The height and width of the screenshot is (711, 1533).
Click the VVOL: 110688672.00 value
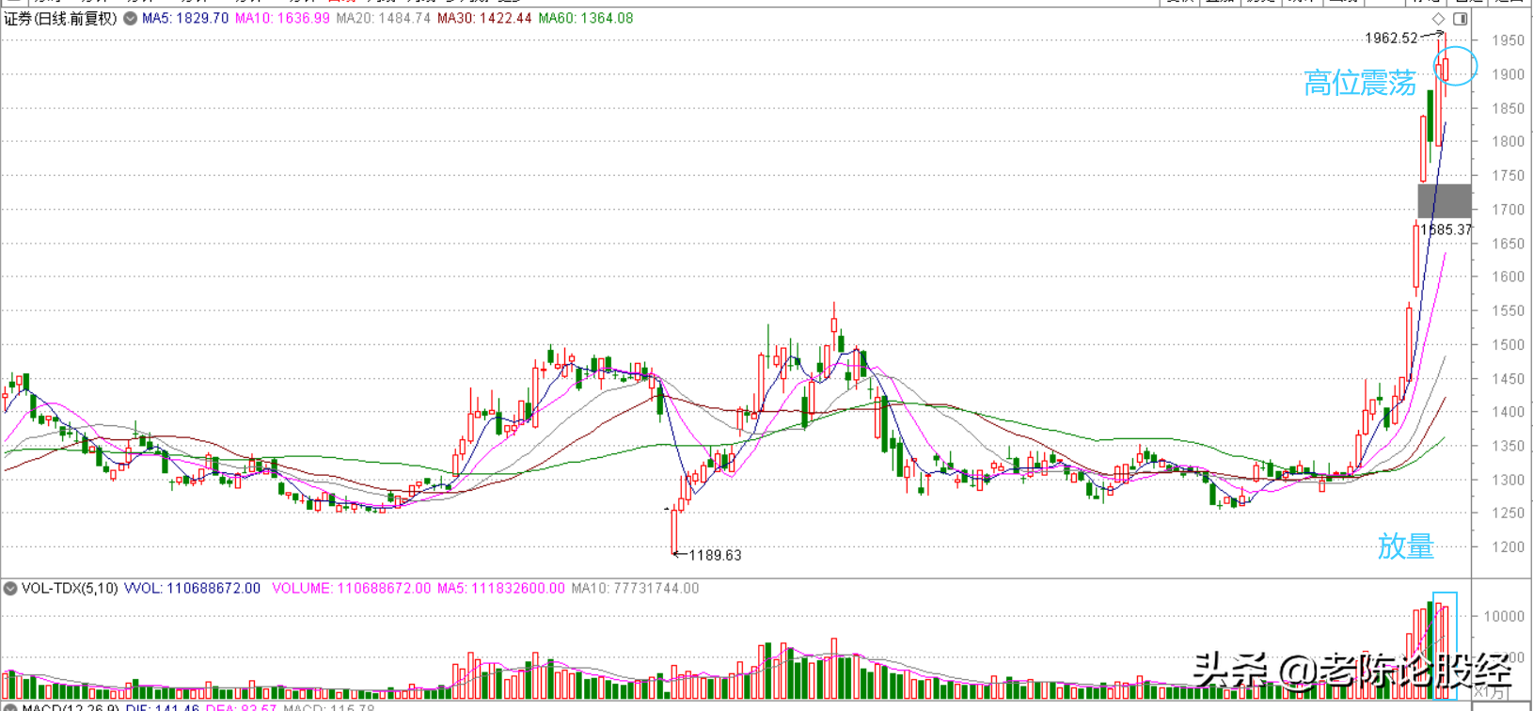193,589
